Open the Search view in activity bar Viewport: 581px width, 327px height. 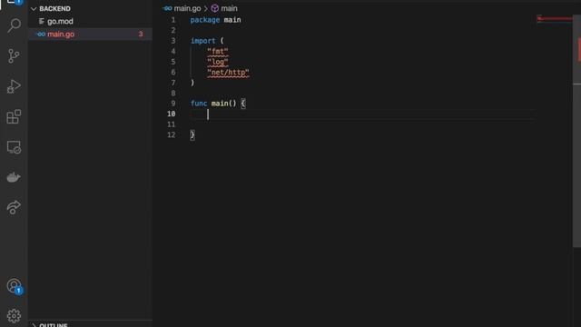click(14, 25)
